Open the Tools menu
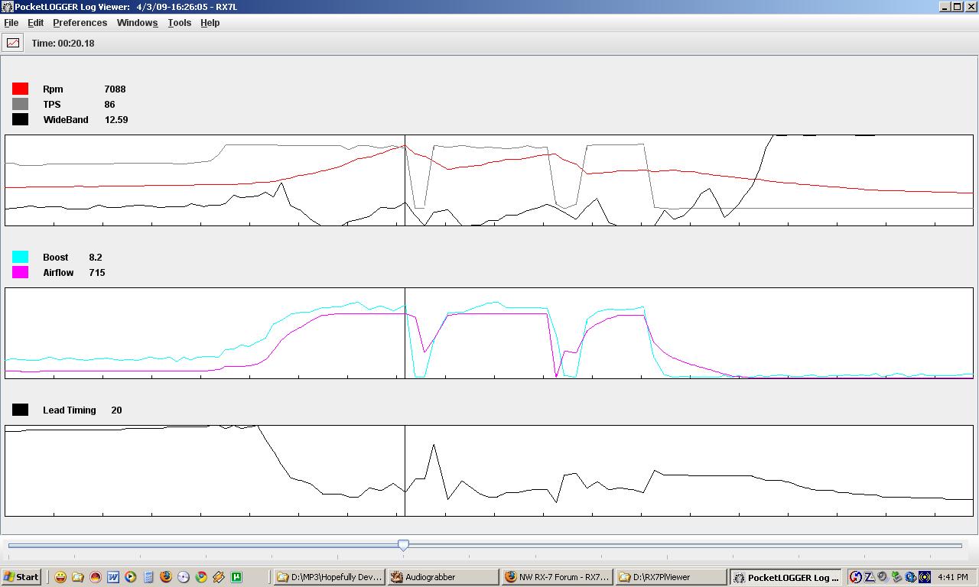The height and width of the screenshot is (587, 979). [179, 23]
